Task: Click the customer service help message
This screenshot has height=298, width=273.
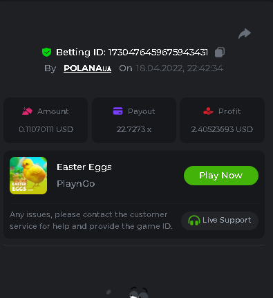Action: pyautogui.click(x=91, y=221)
